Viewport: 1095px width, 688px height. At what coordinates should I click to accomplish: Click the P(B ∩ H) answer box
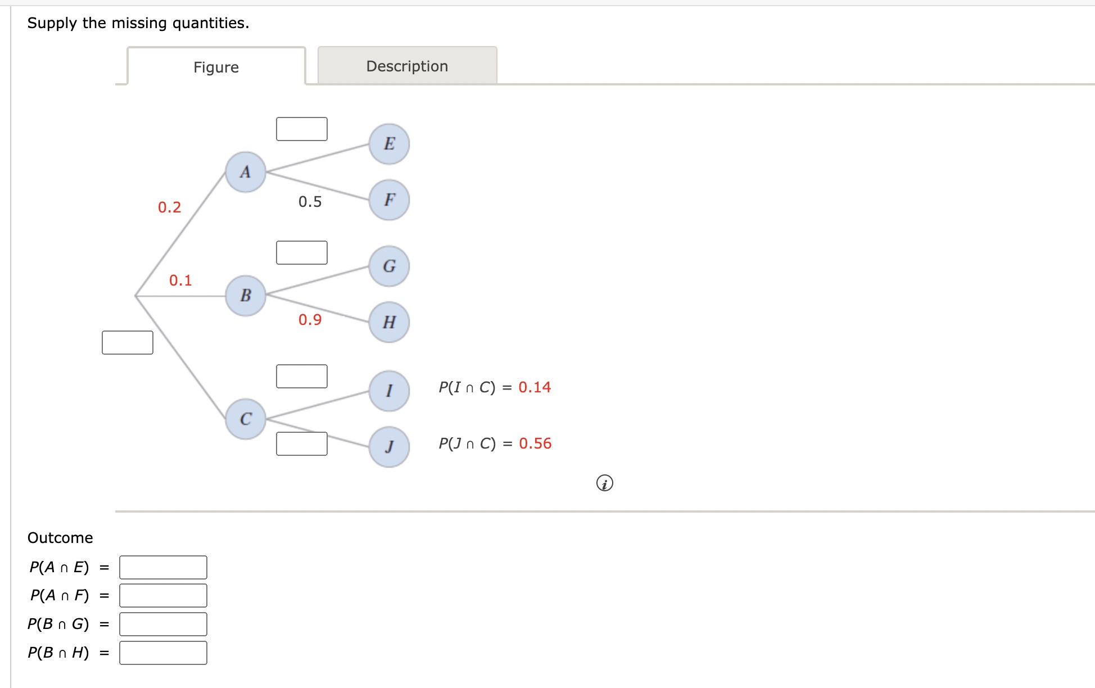pyautogui.click(x=162, y=653)
